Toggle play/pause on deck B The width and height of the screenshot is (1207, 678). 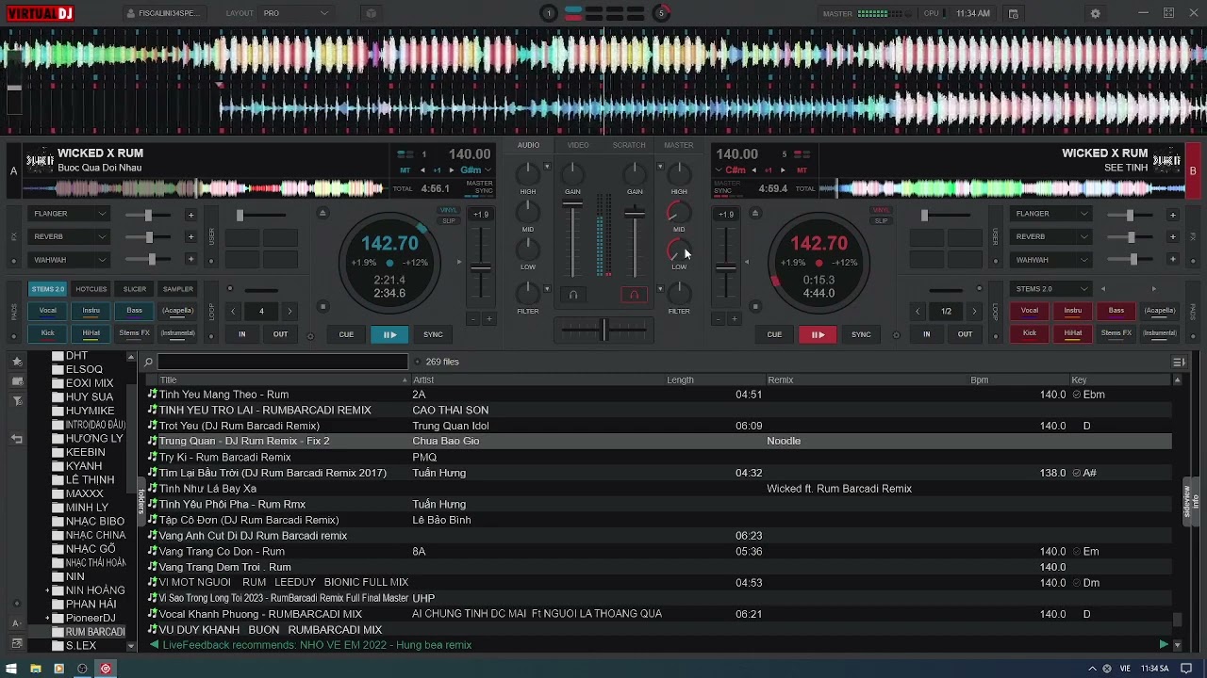[x=818, y=334]
